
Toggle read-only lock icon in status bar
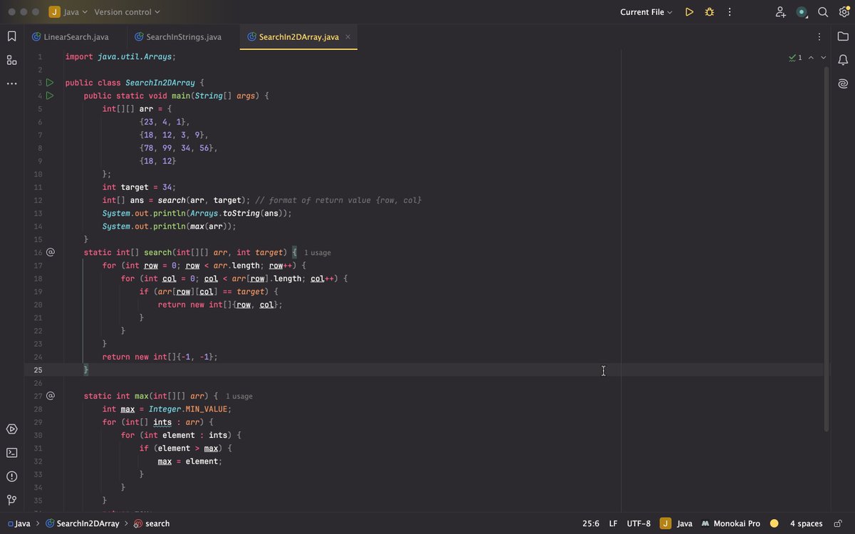[x=838, y=523]
